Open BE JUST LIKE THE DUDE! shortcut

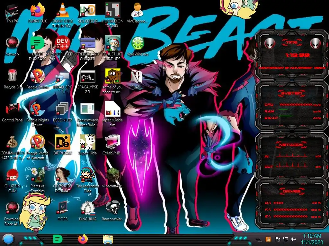(x=112, y=48)
